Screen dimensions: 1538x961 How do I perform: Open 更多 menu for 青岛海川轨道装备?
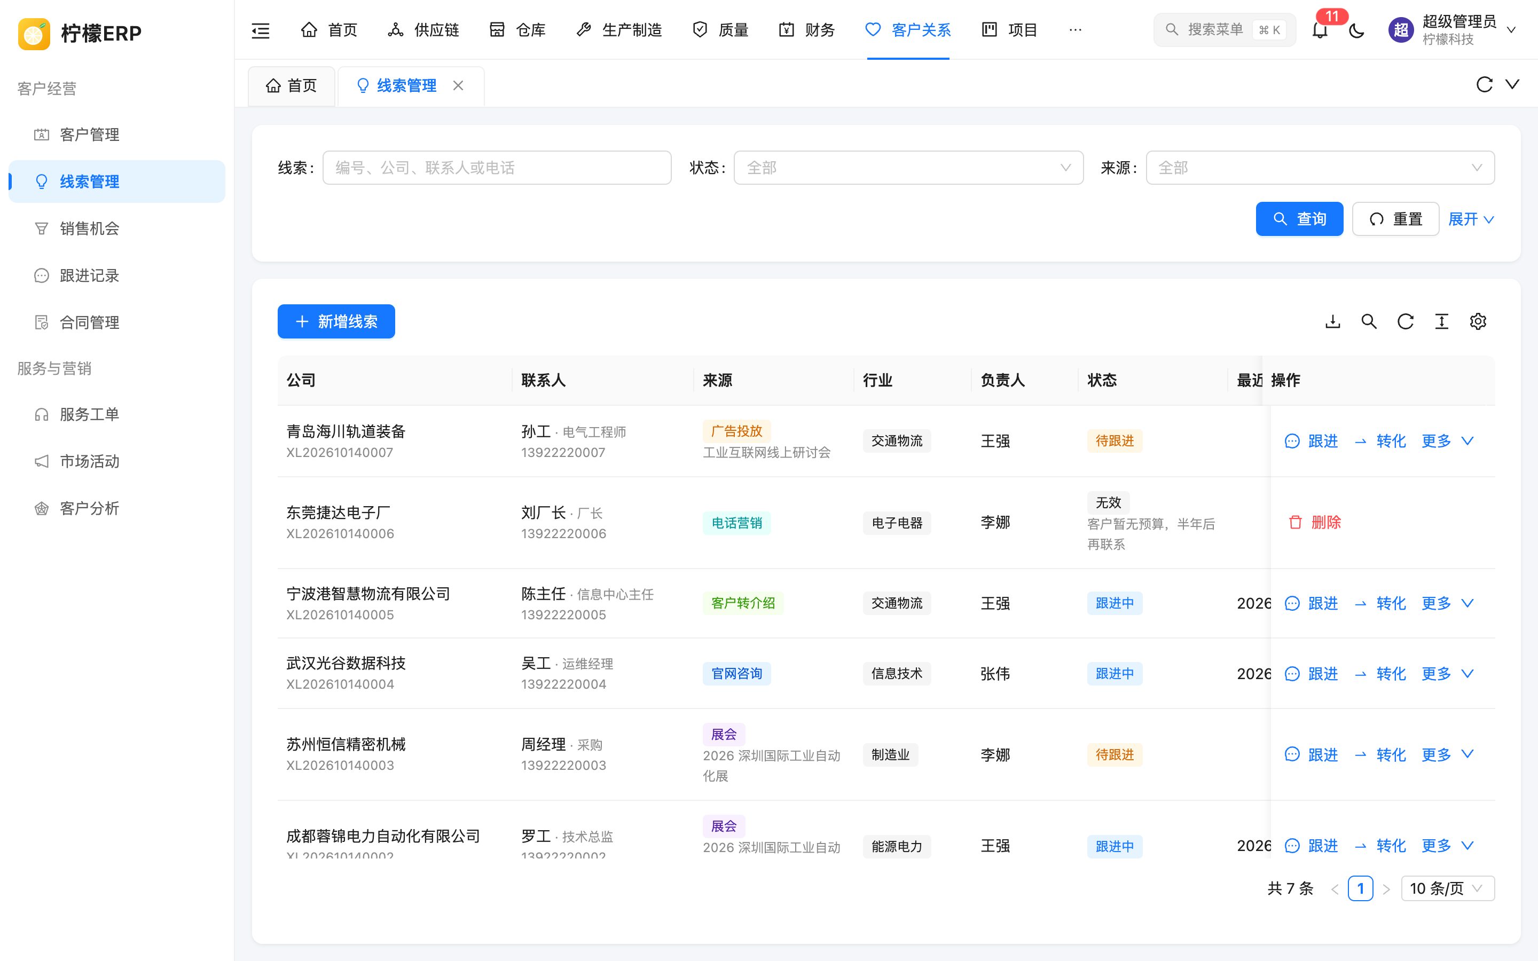point(1447,441)
